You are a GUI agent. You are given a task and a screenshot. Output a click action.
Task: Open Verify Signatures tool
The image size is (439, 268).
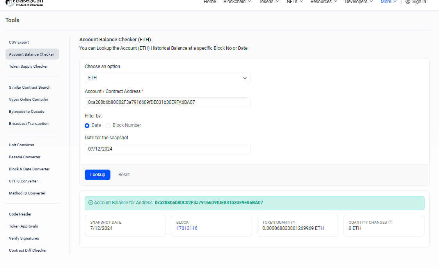[x=24, y=238]
